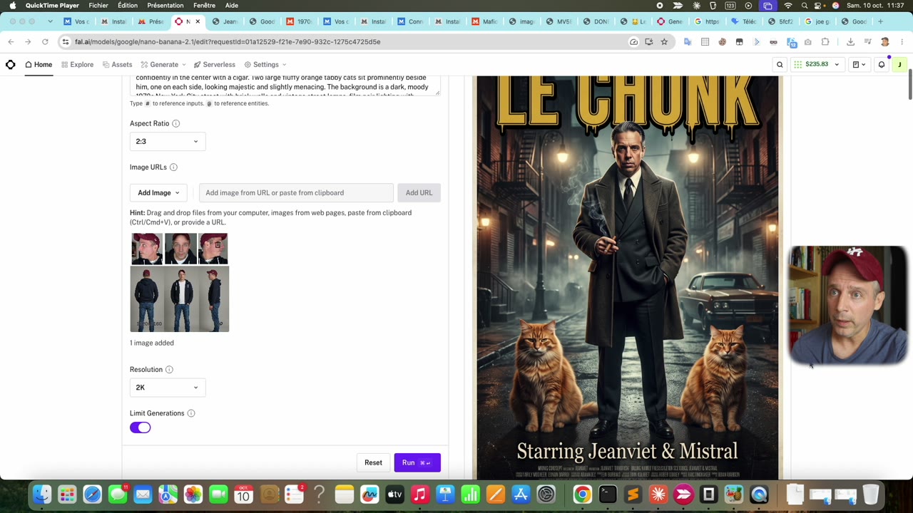Open the $235.83 balance dropdown
This screenshot has height=513, width=913.
pos(817,65)
